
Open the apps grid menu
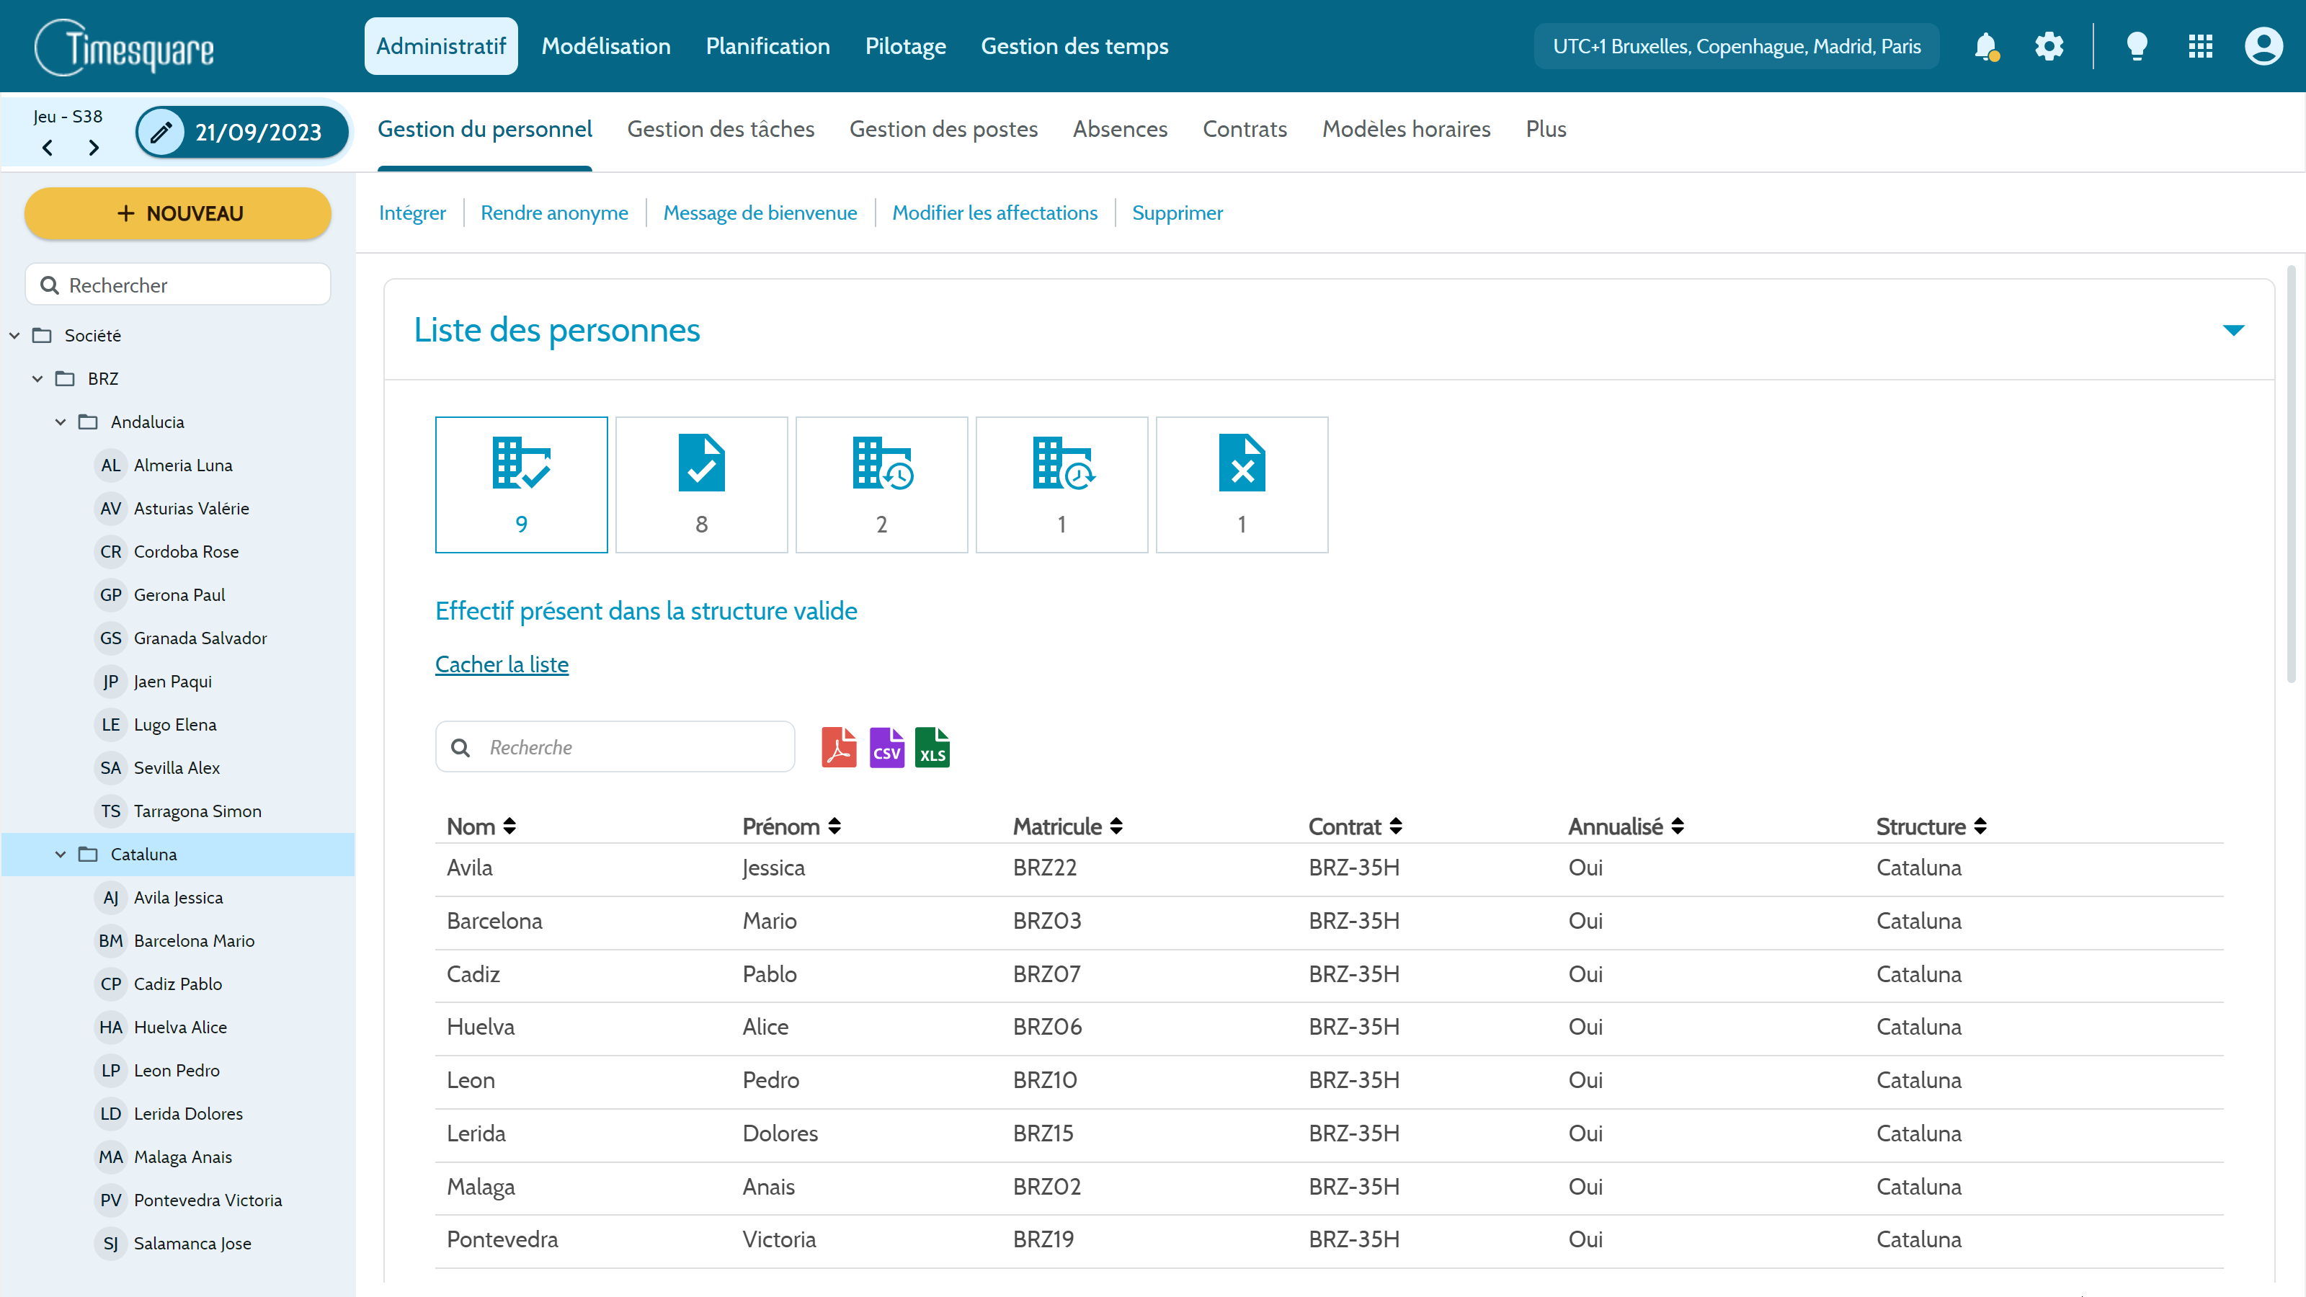click(x=2200, y=47)
